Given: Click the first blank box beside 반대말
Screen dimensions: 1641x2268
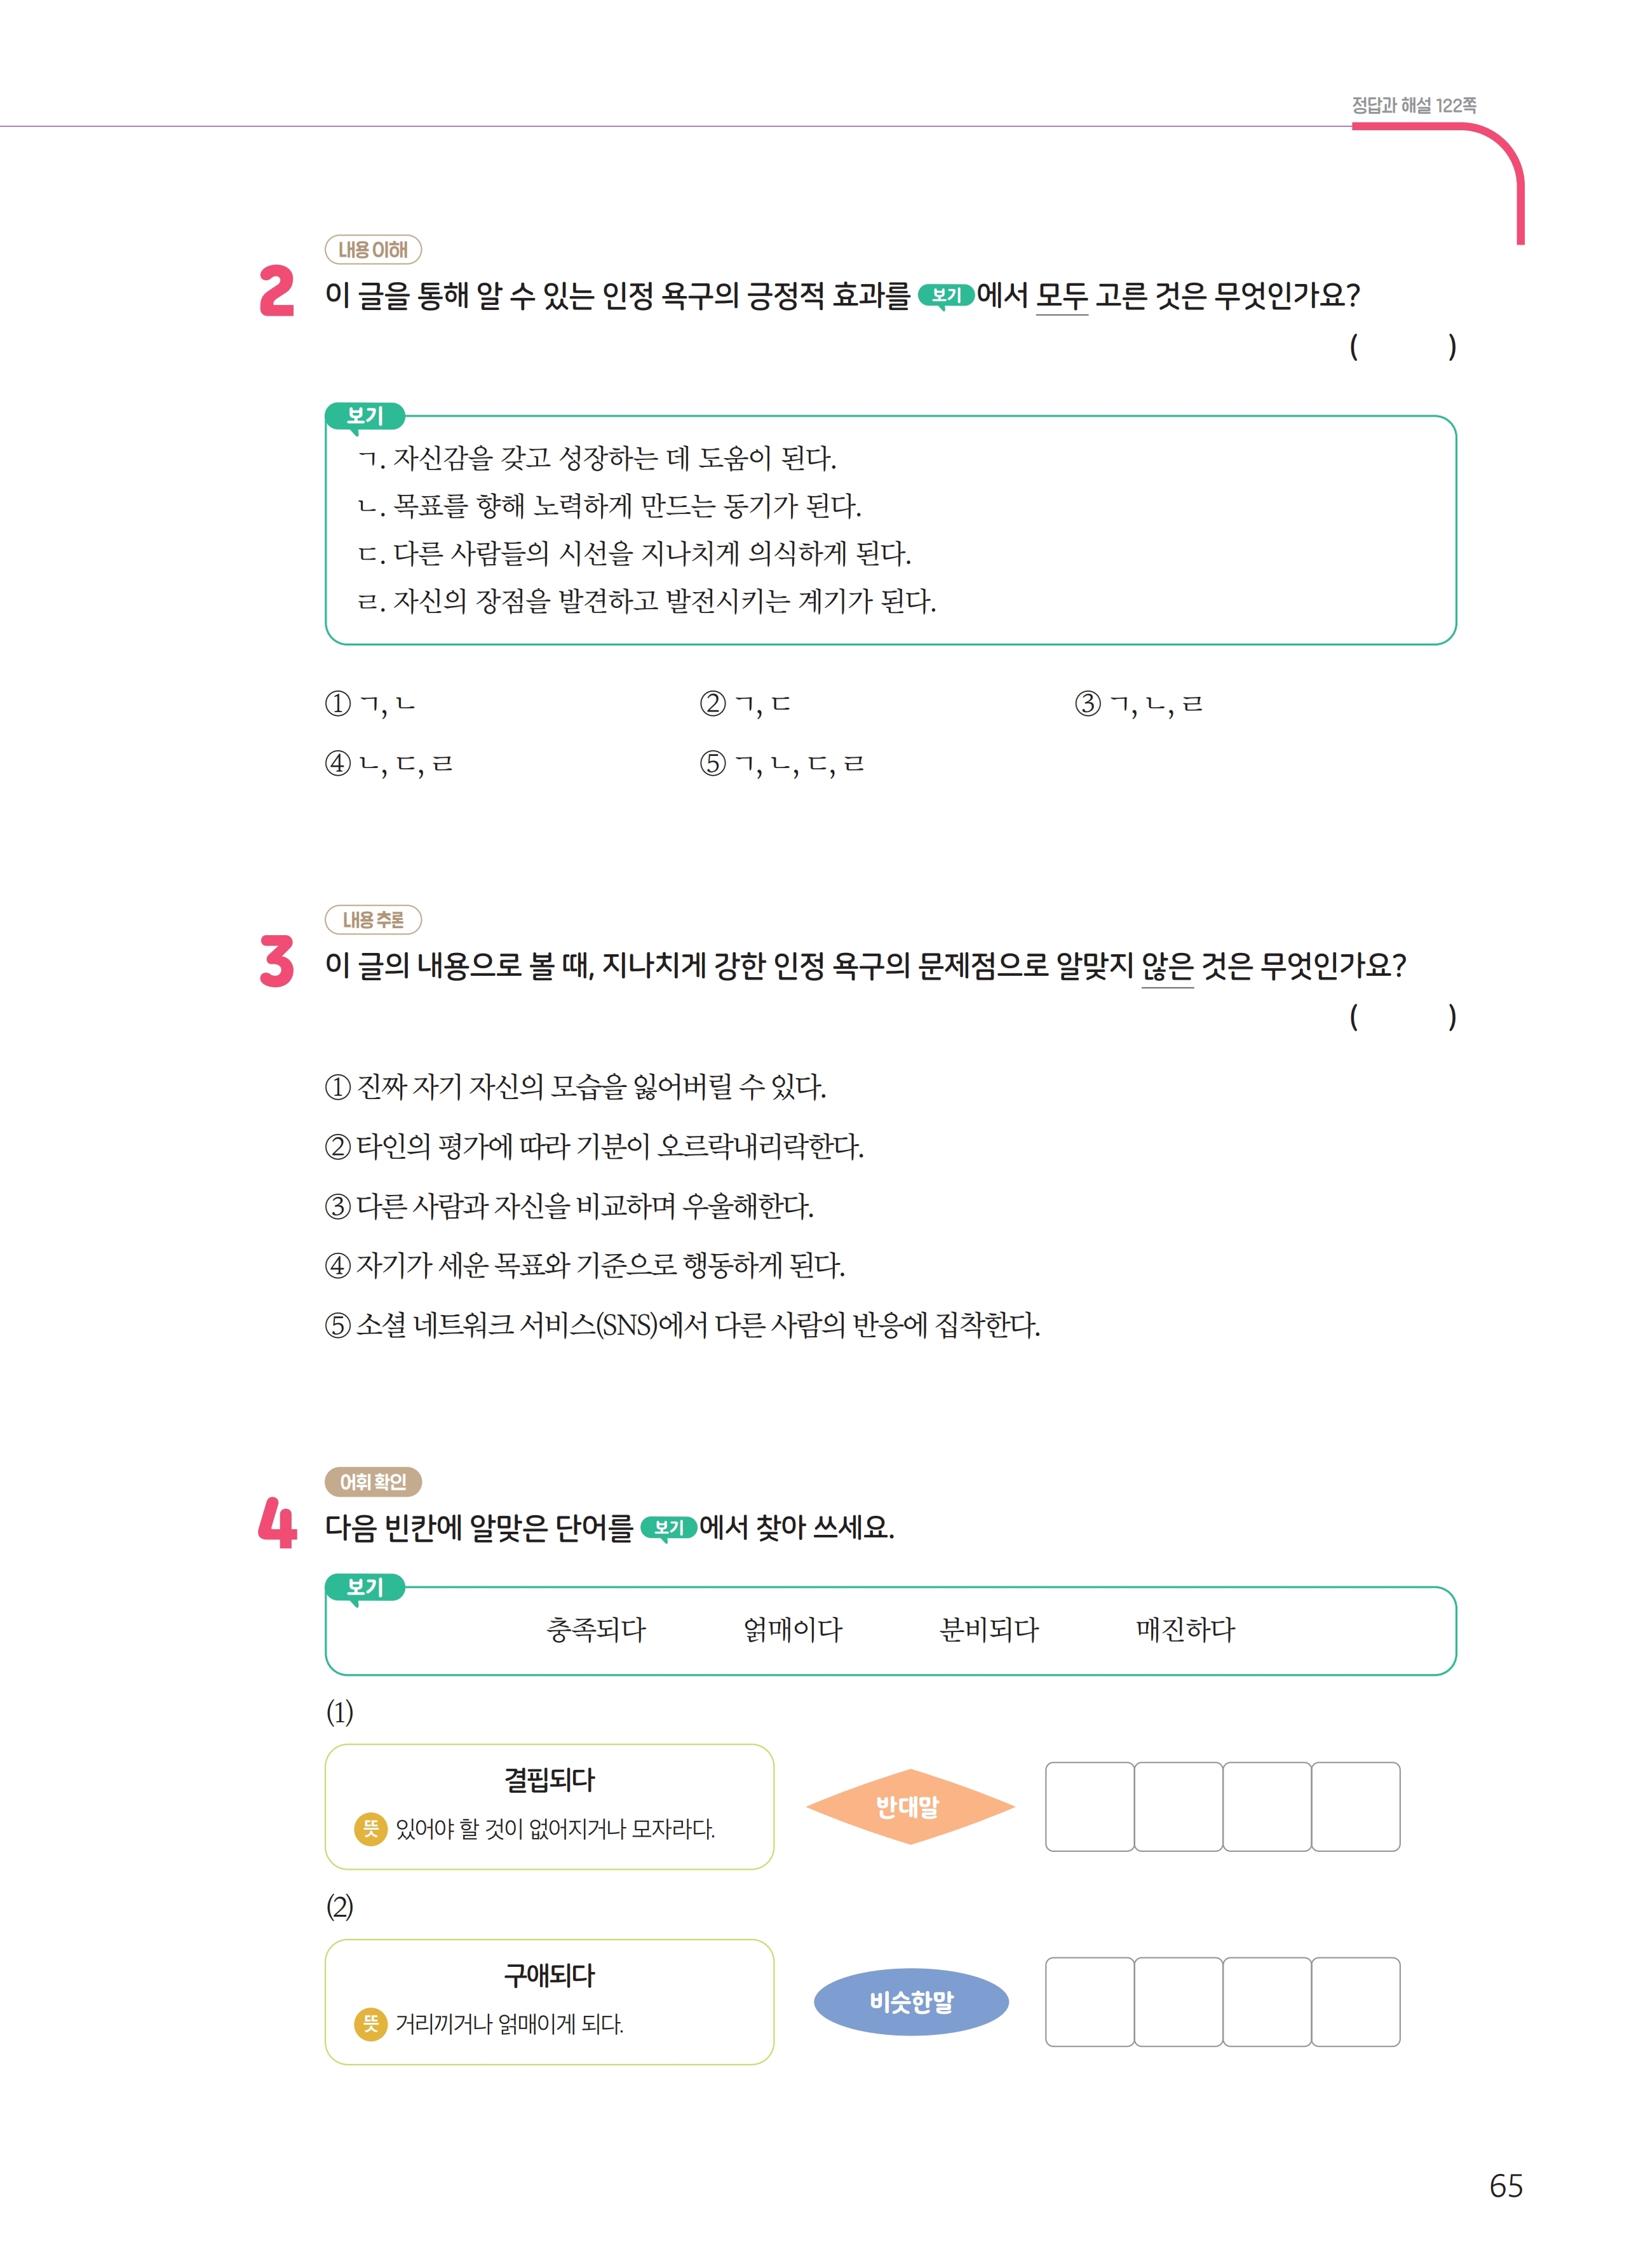Looking at the screenshot, I should (x=1089, y=1806).
